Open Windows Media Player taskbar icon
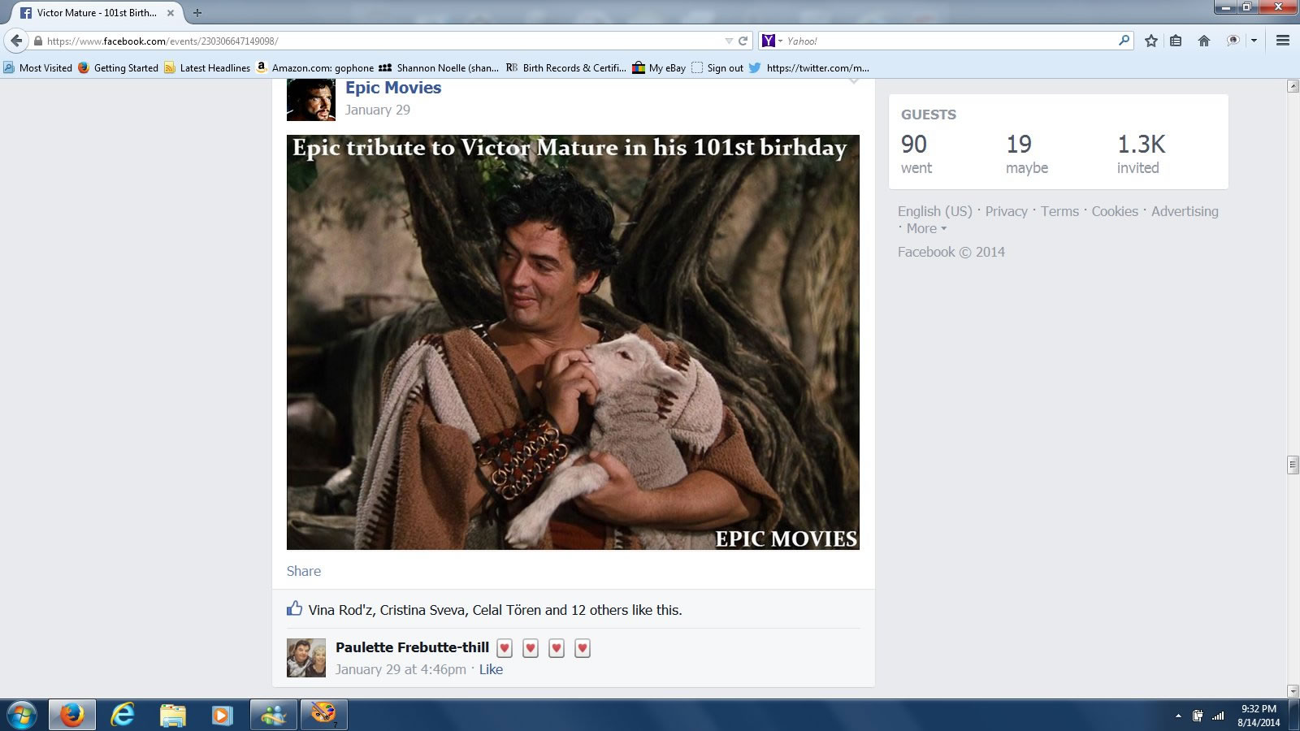 221,716
